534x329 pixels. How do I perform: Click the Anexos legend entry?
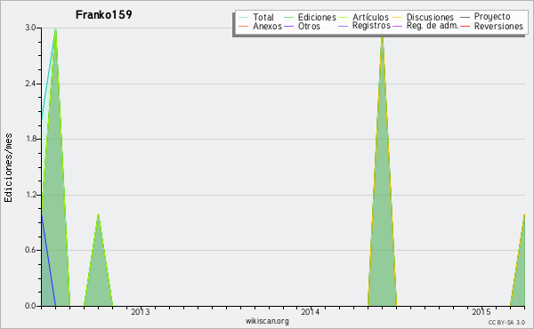click(x=260, y=26)
